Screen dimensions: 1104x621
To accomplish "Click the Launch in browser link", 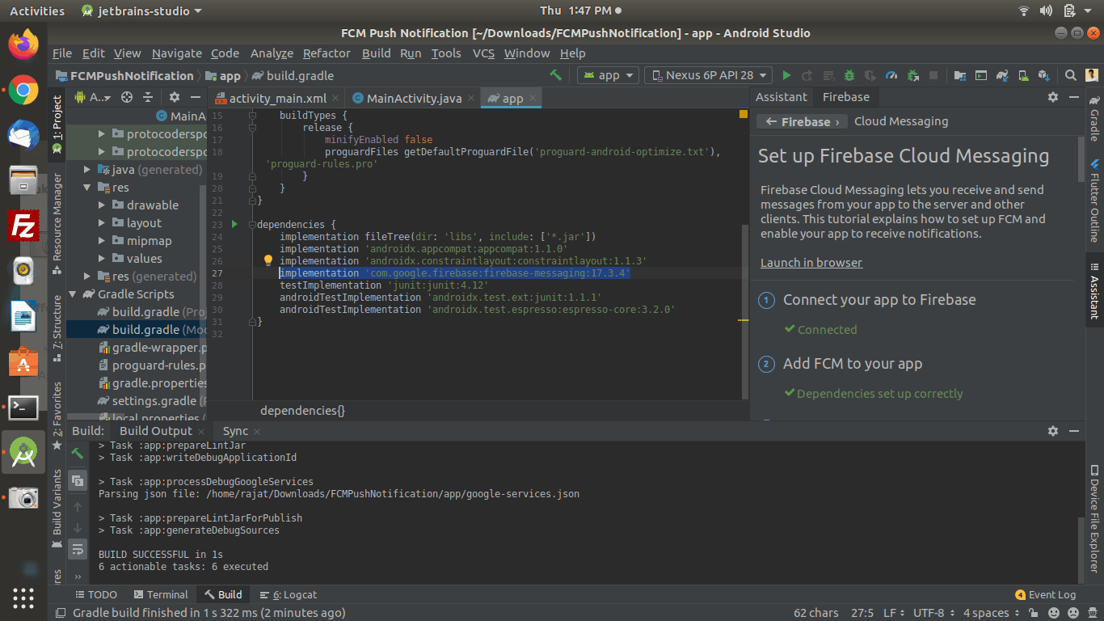I will point(811,263).
